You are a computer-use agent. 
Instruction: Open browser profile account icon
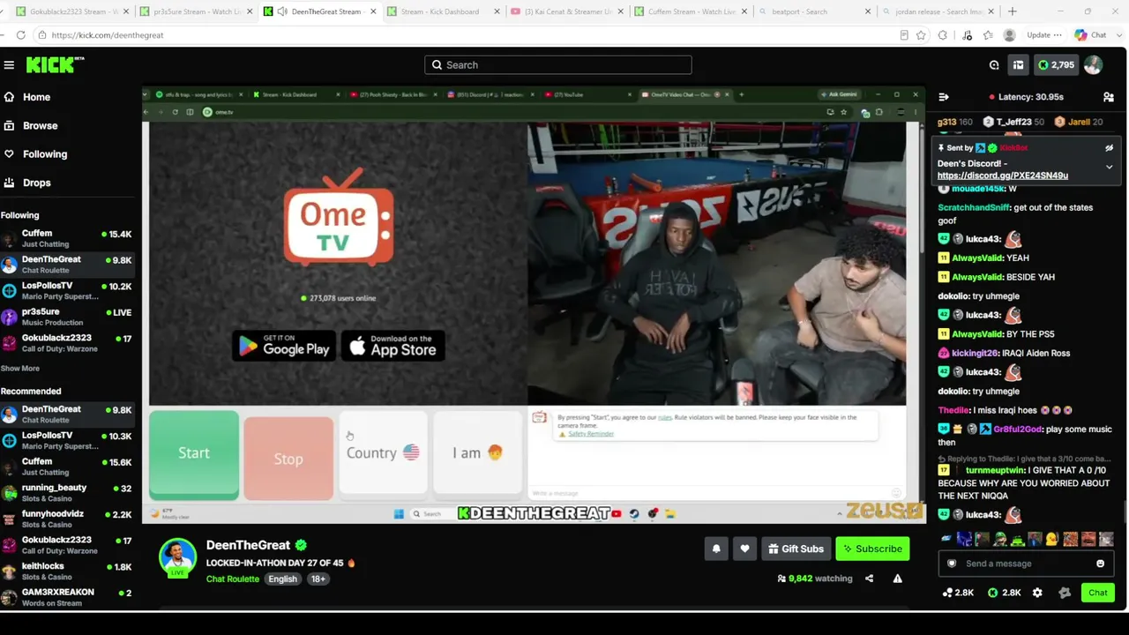1009,35
